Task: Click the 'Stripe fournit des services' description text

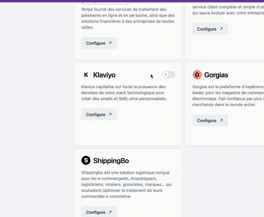Action: click(128, 18)
